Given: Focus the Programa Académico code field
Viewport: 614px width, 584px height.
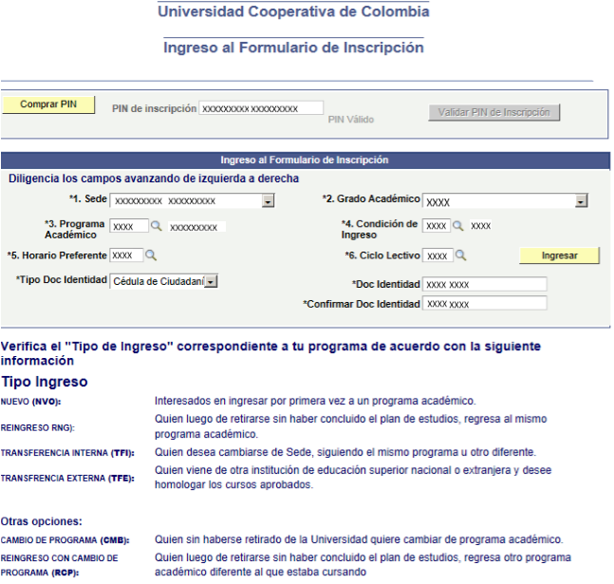Looking at the screenshot, I should [129, 226].
